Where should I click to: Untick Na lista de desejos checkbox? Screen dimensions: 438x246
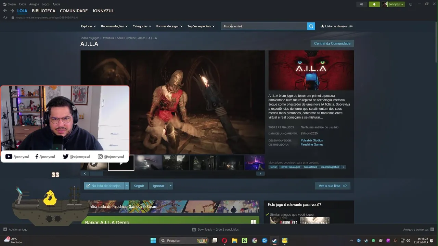88,186
